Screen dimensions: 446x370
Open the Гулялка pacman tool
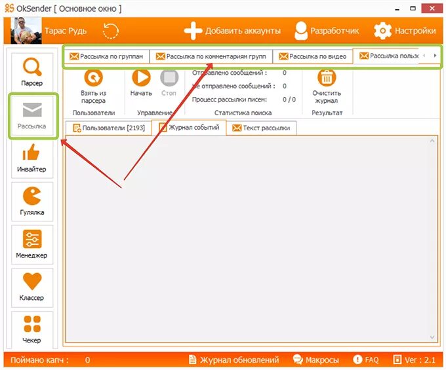coord(32,201)
